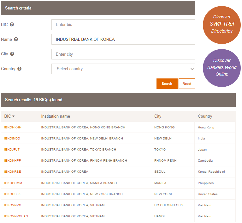The width and height of the screenshot is (242, 223).
Task: Focus the Enter city input field
Action: 123,54
